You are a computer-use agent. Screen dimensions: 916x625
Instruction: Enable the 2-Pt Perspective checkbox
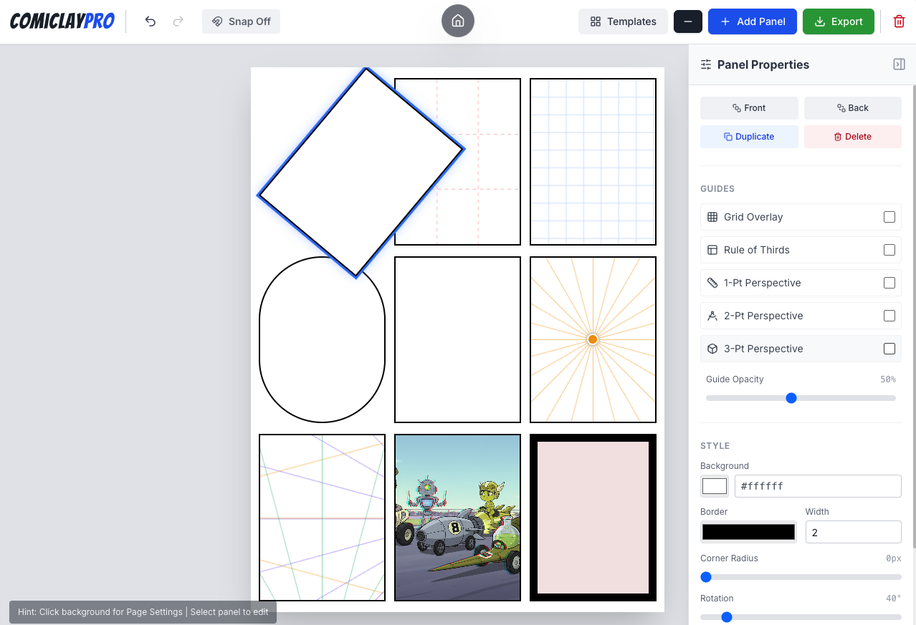[x=889, y=316]
